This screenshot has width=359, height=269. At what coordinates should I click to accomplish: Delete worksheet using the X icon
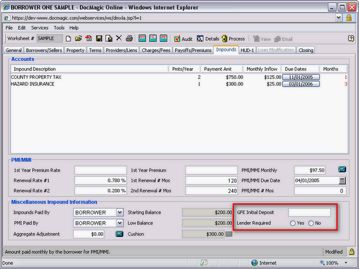(x=119, y=38)
